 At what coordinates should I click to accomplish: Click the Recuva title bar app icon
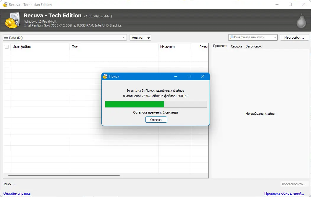pyautogui.click(x=5, y=4)
